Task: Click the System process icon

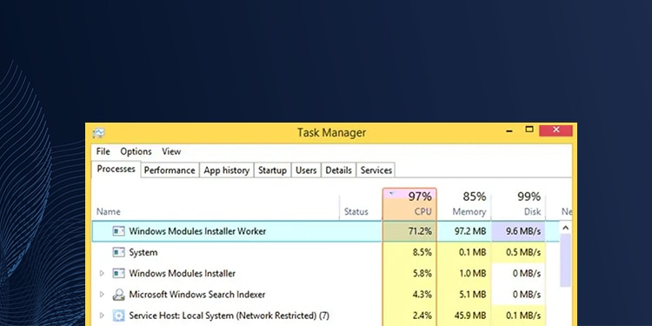Action: (x=118, y=252)
